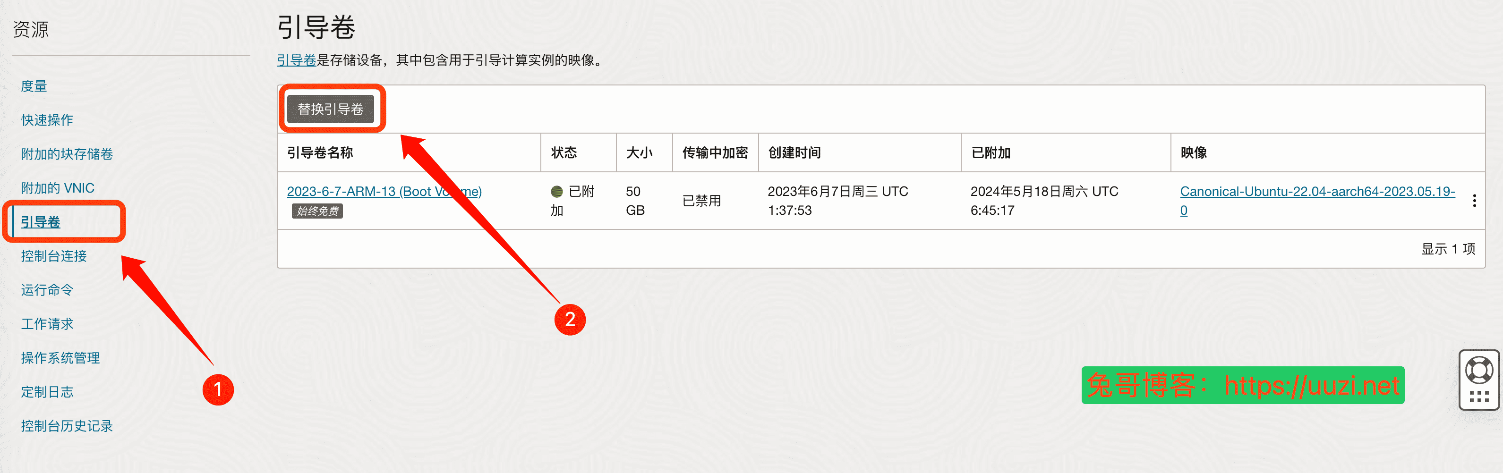Click the green attached status dot
Viewport: 1503px width, 473px height.
coord(556,191)
